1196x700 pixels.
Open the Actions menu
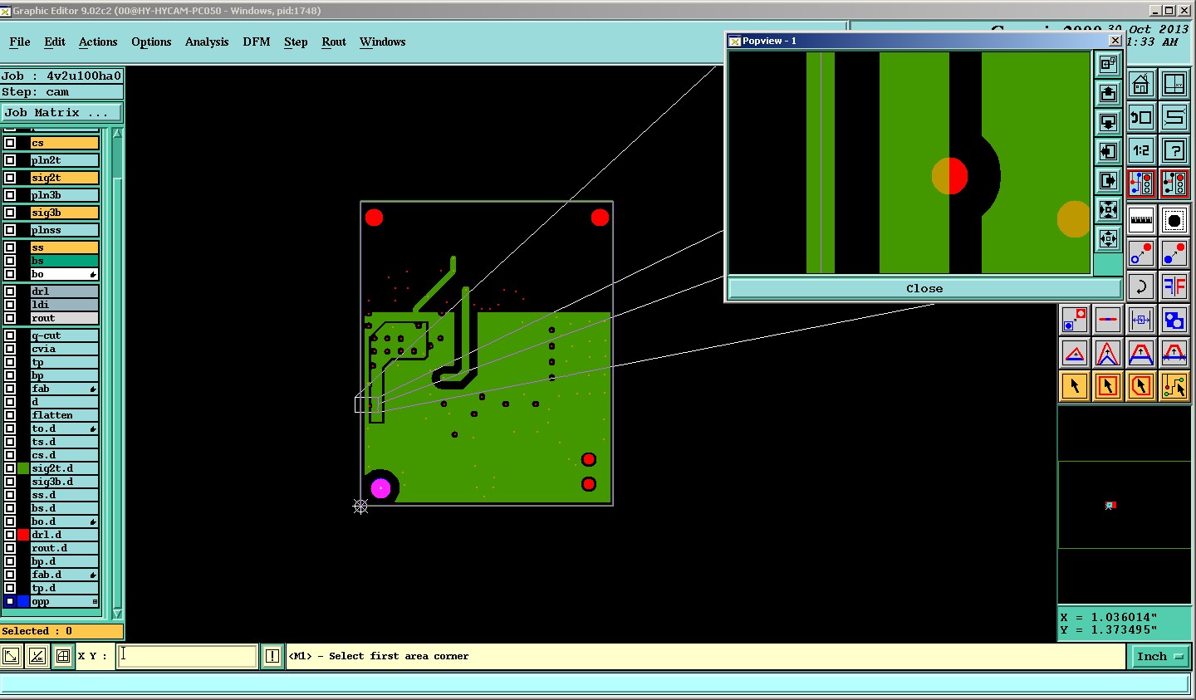point(98,42)
